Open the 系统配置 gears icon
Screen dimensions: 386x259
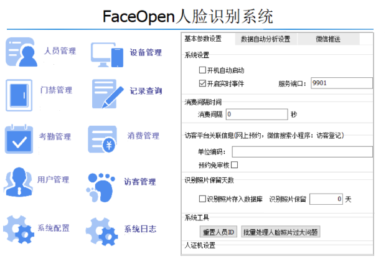(x=19, y=228)
